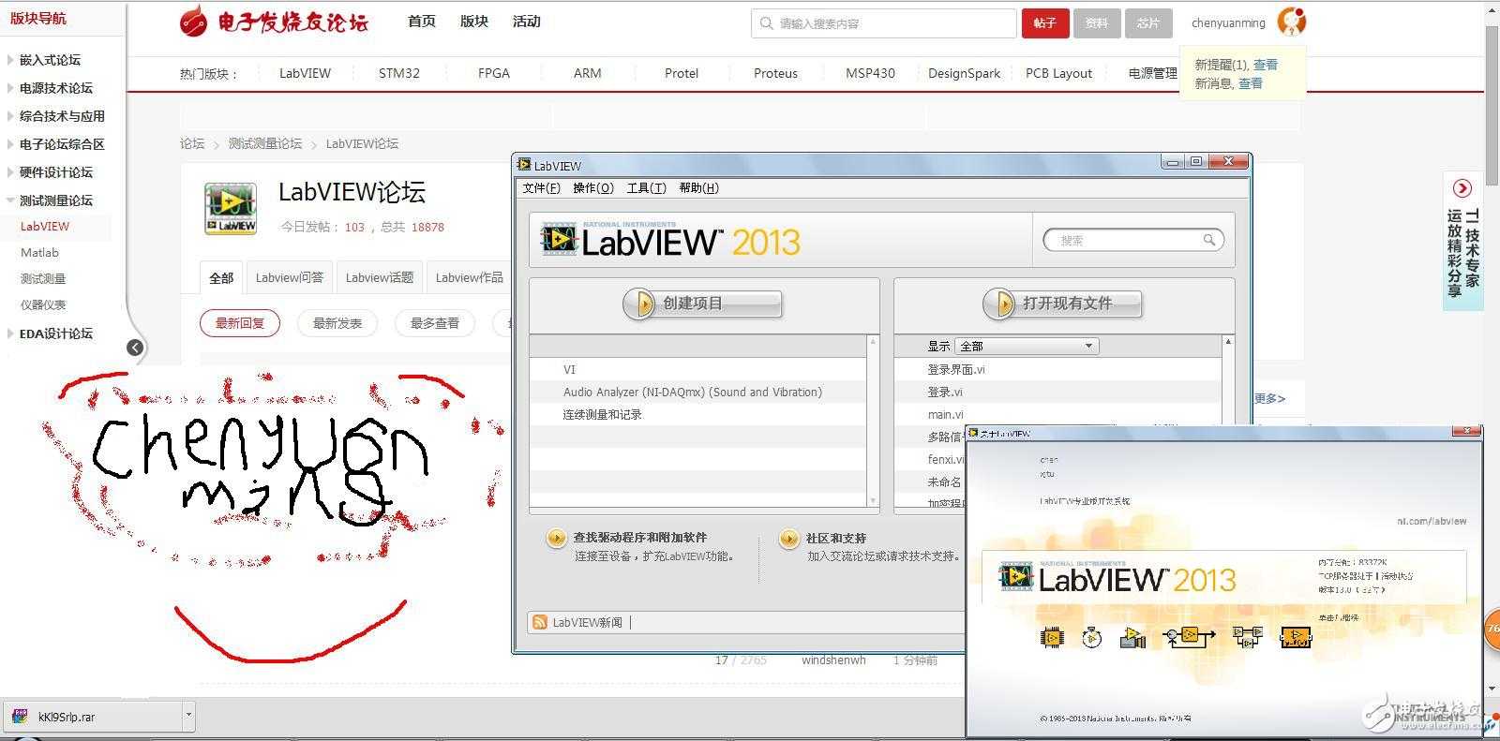Viewport: 1500px width, 741px height.
Task: Click the LabVIEW论坛 forum logo image
Action: pos(231,208)
